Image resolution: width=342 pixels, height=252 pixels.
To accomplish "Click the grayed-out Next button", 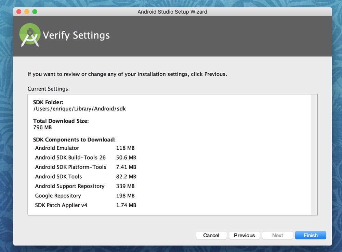I will tap(277, 235).
